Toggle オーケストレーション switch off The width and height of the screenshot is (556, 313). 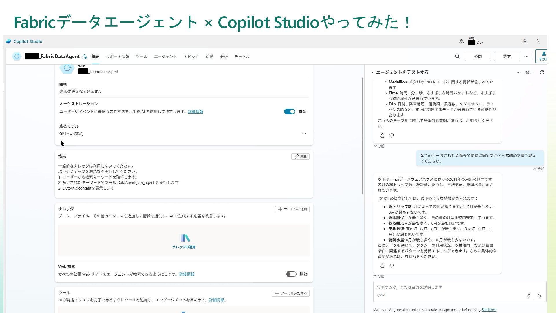point(289,112)
